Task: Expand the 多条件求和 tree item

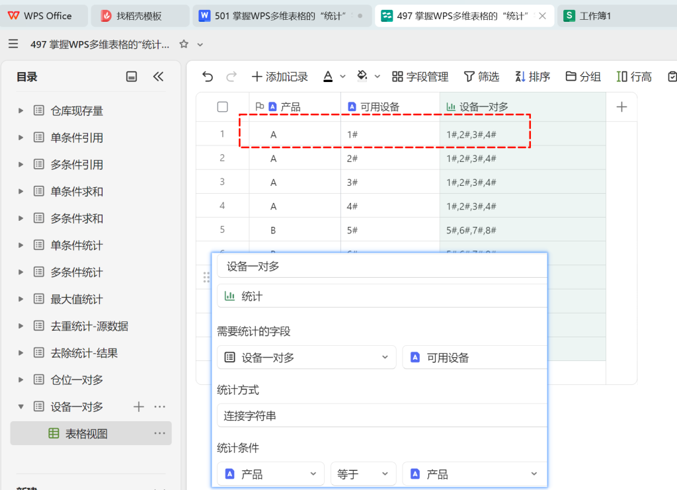Action: tap(20, 218)
